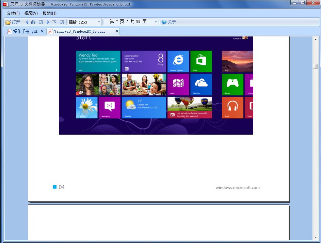The width and height of the screenshot is (321, 243).
Task: Click the green Games controller tile
Action: coord(232,85)
